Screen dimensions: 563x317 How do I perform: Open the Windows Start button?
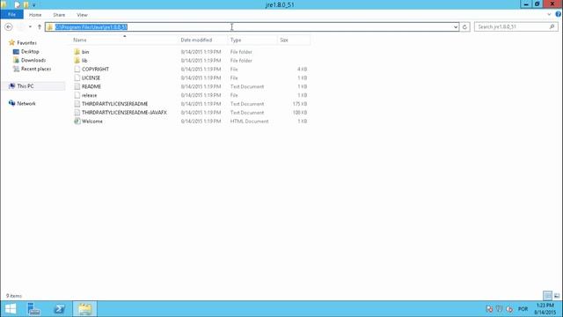11,309
